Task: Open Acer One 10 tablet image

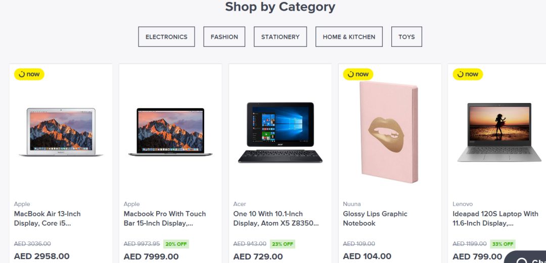Action: 280,133
